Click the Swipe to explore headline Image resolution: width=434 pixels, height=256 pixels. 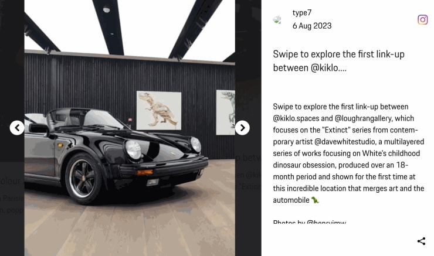coord(338,61)
